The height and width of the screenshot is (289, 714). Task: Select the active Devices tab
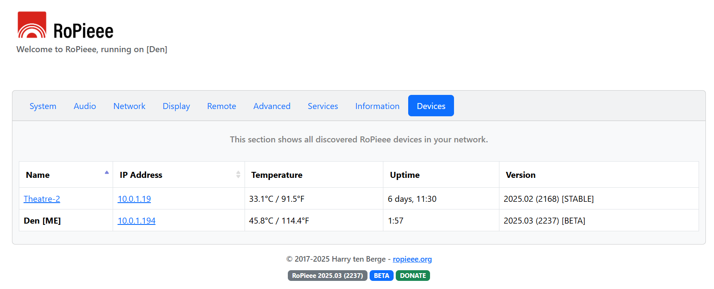click(431, 106)
